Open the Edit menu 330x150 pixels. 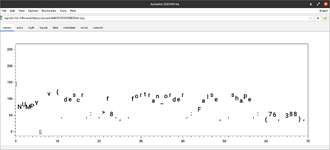[x=13, y=11]
